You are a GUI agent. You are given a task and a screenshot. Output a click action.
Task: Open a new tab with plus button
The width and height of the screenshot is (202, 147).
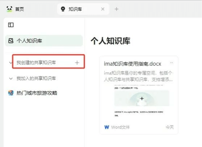click(x=116, y=9)
